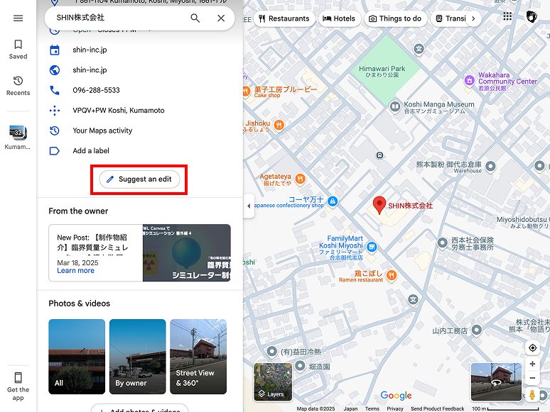
Task: Open shin-inc.jp website link
Action: (90, 70)
